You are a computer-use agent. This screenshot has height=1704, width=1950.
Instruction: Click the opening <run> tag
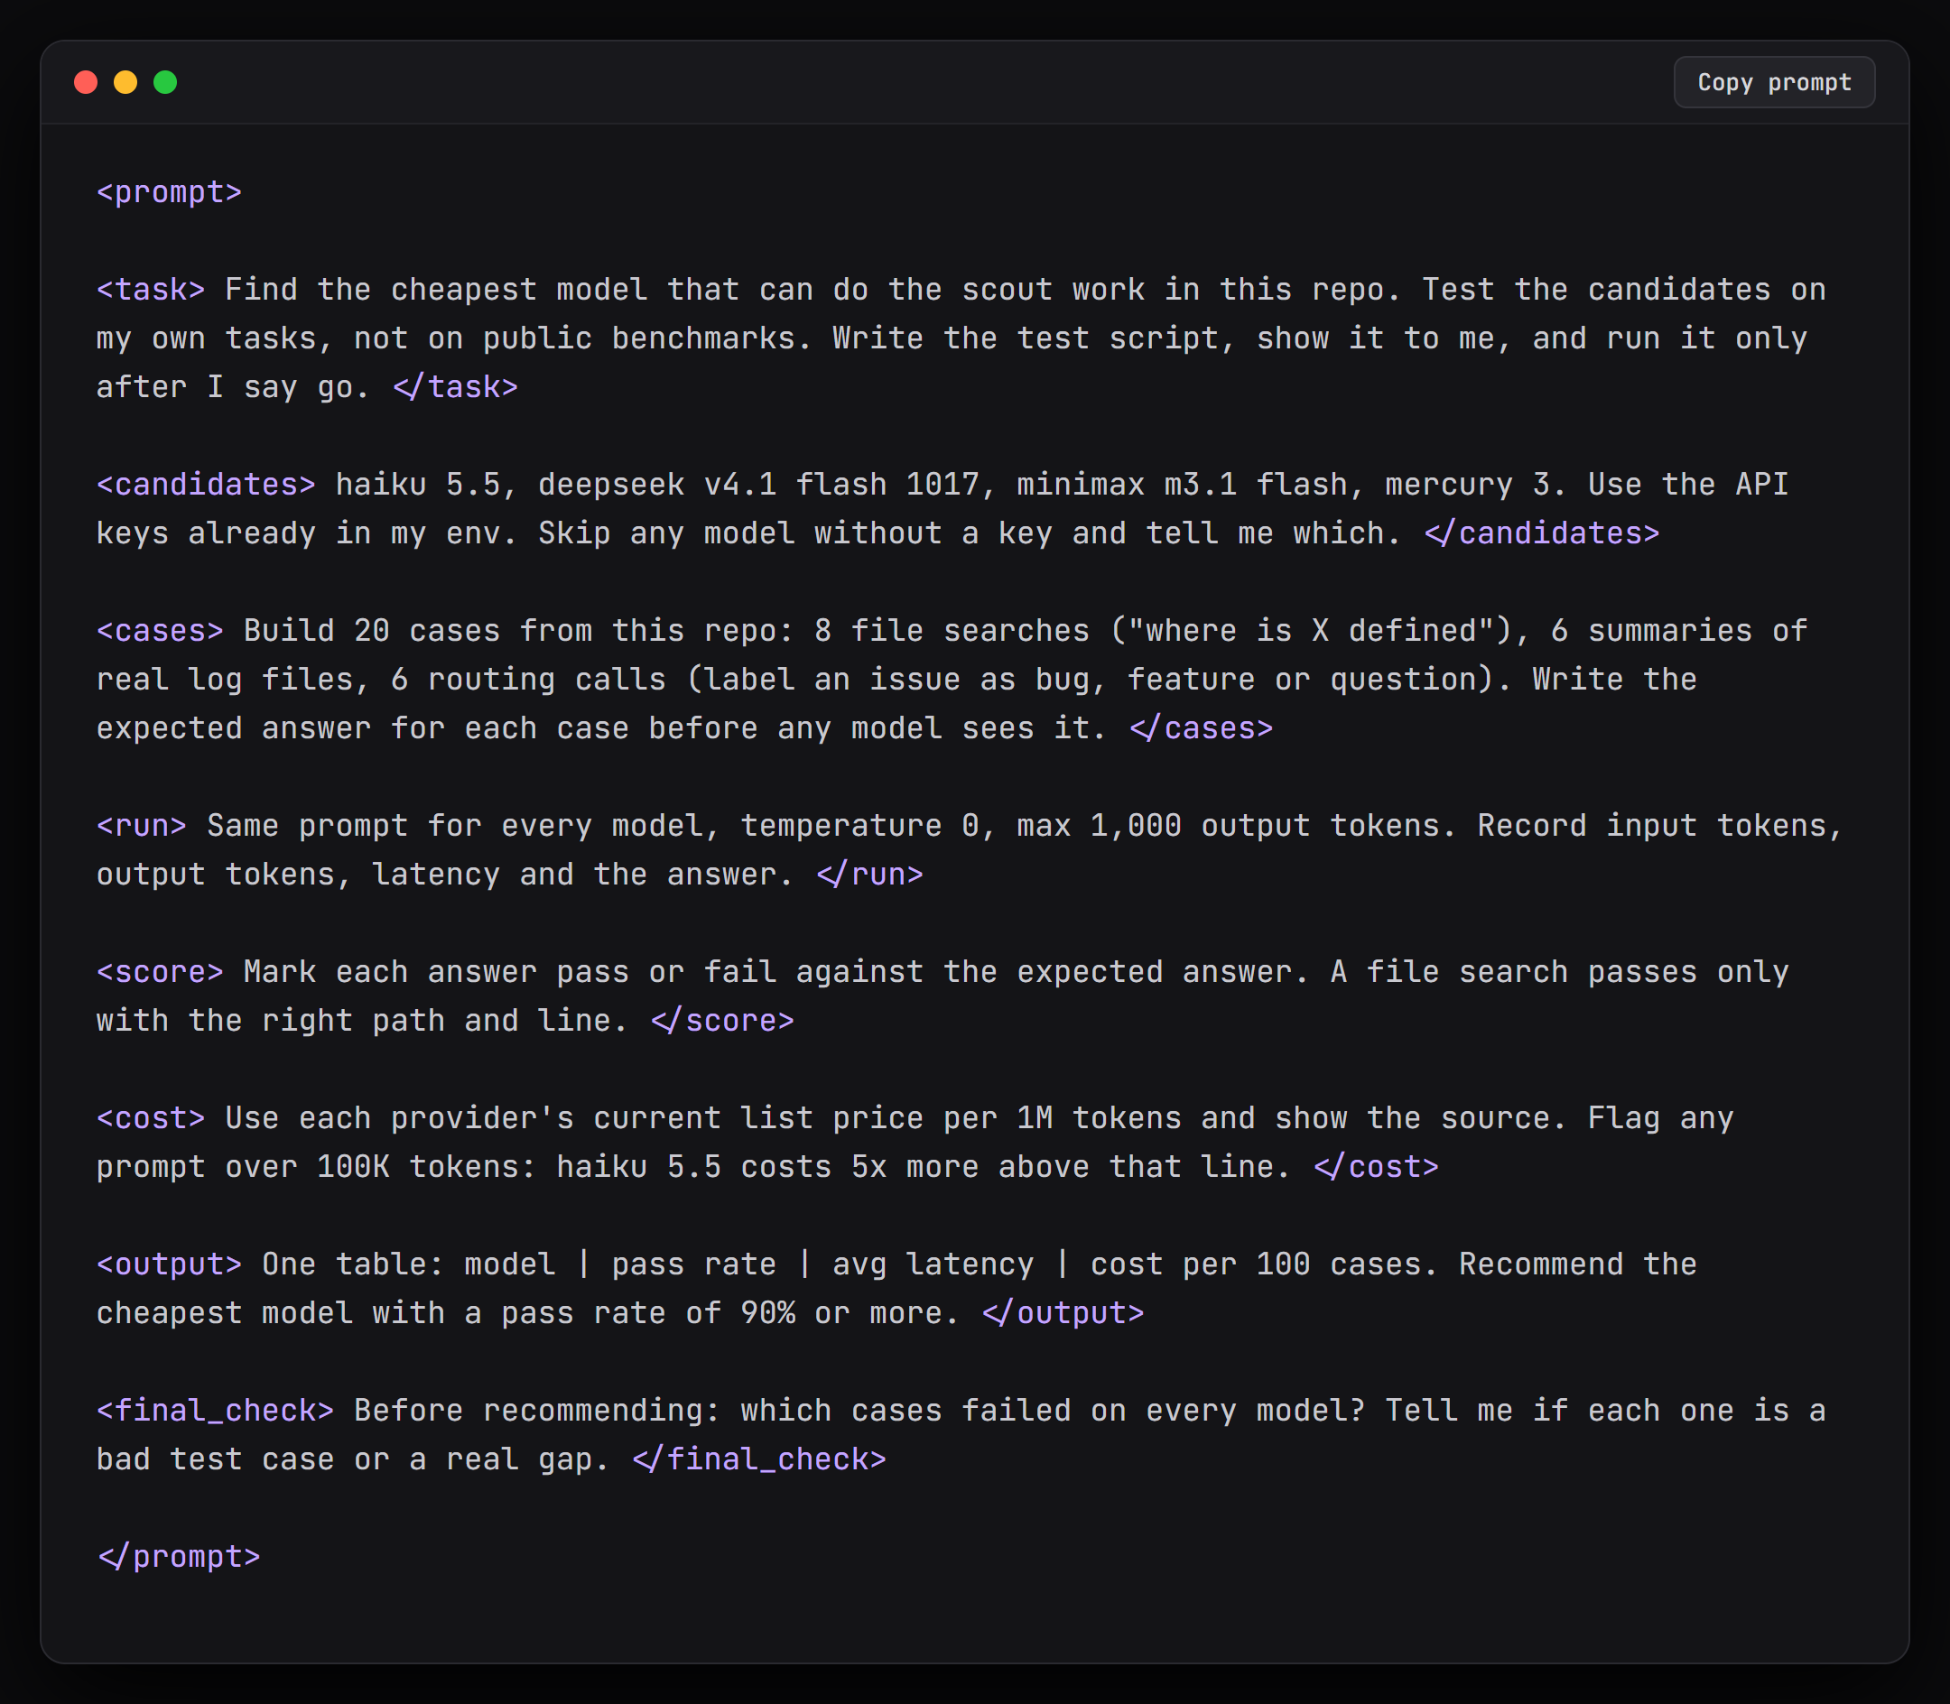(x=142, y=825)
